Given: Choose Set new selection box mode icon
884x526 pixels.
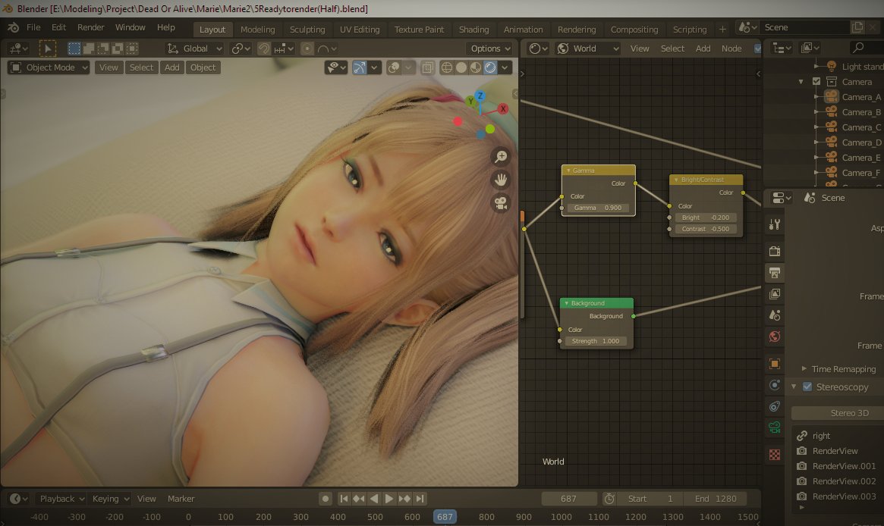Looking at the screenshot, I should [74, 49].
